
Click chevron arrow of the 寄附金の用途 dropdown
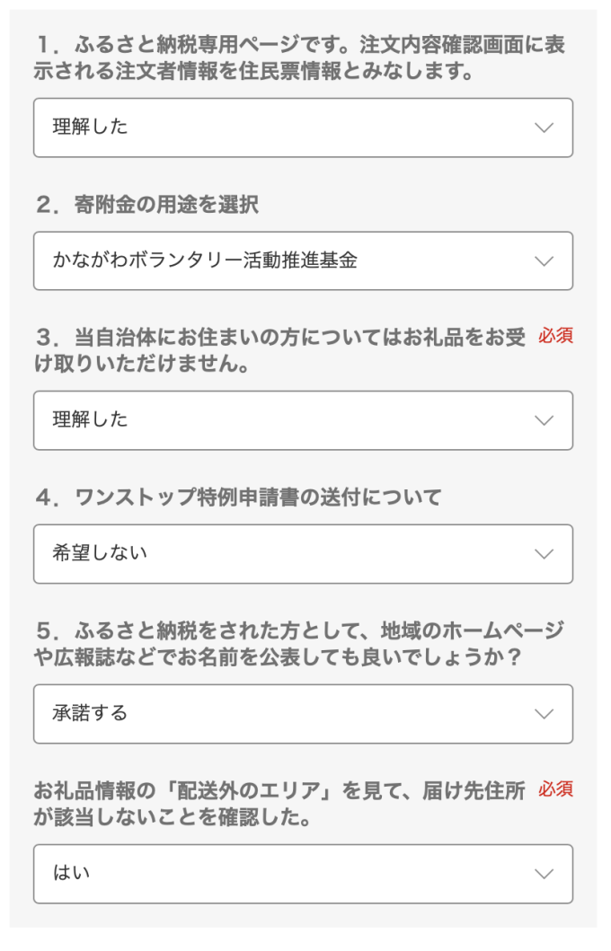tap(544, 261)
